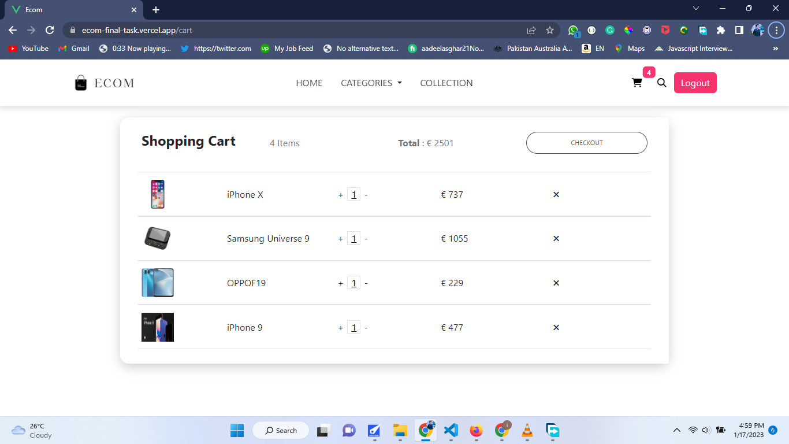This screenshot has height=444, width=789.
Task: Increase iPhone X quantity with plus
Action: [x=340, y=194]
